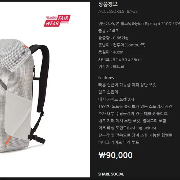Select the SHARE SOCIAL label
The height and width of the screenshot is (180, 180).
coord(111,174)
